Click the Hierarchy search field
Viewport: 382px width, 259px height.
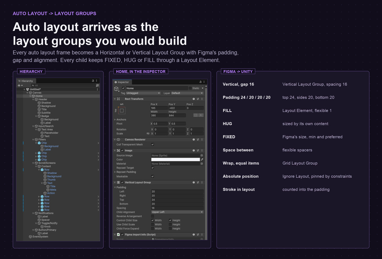pyautogui.click(x=63, y=85)
